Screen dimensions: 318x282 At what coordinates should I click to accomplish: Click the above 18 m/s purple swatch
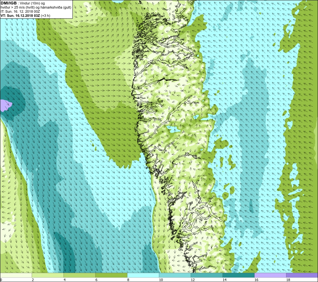point(302,275)
